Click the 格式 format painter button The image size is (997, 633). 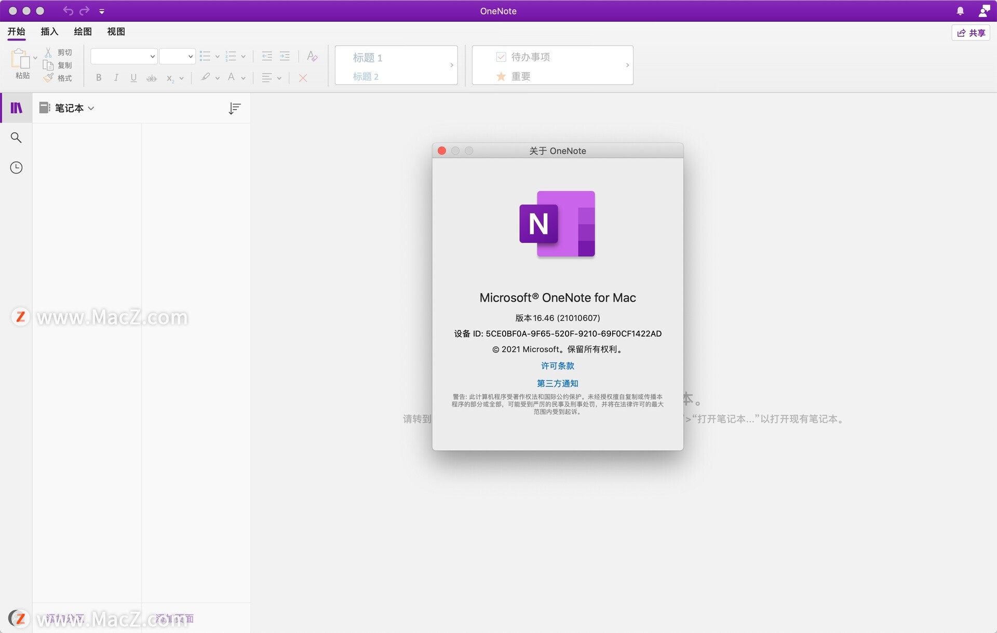(58, 78)
